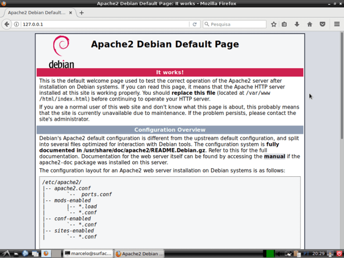Click the site information icon in address bar

pos(17,24)
